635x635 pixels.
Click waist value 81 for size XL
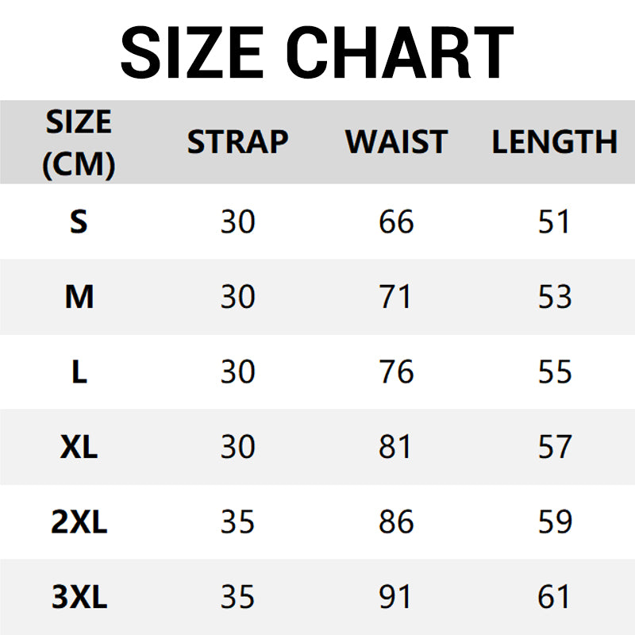click(394, 446)
